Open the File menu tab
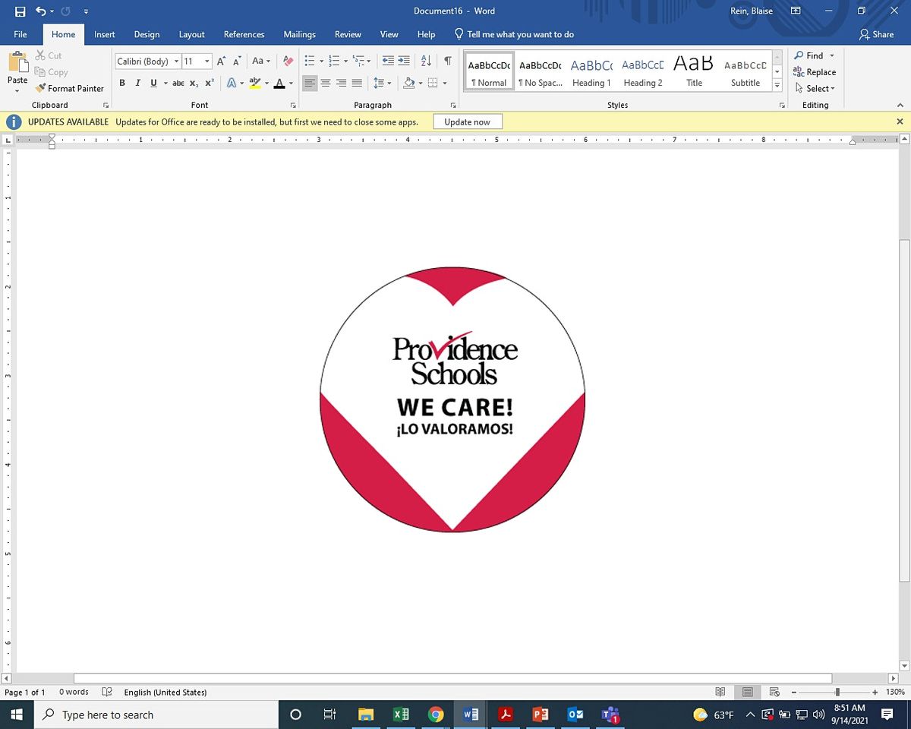This screenshot has width=911, height=729. (20, 34)
